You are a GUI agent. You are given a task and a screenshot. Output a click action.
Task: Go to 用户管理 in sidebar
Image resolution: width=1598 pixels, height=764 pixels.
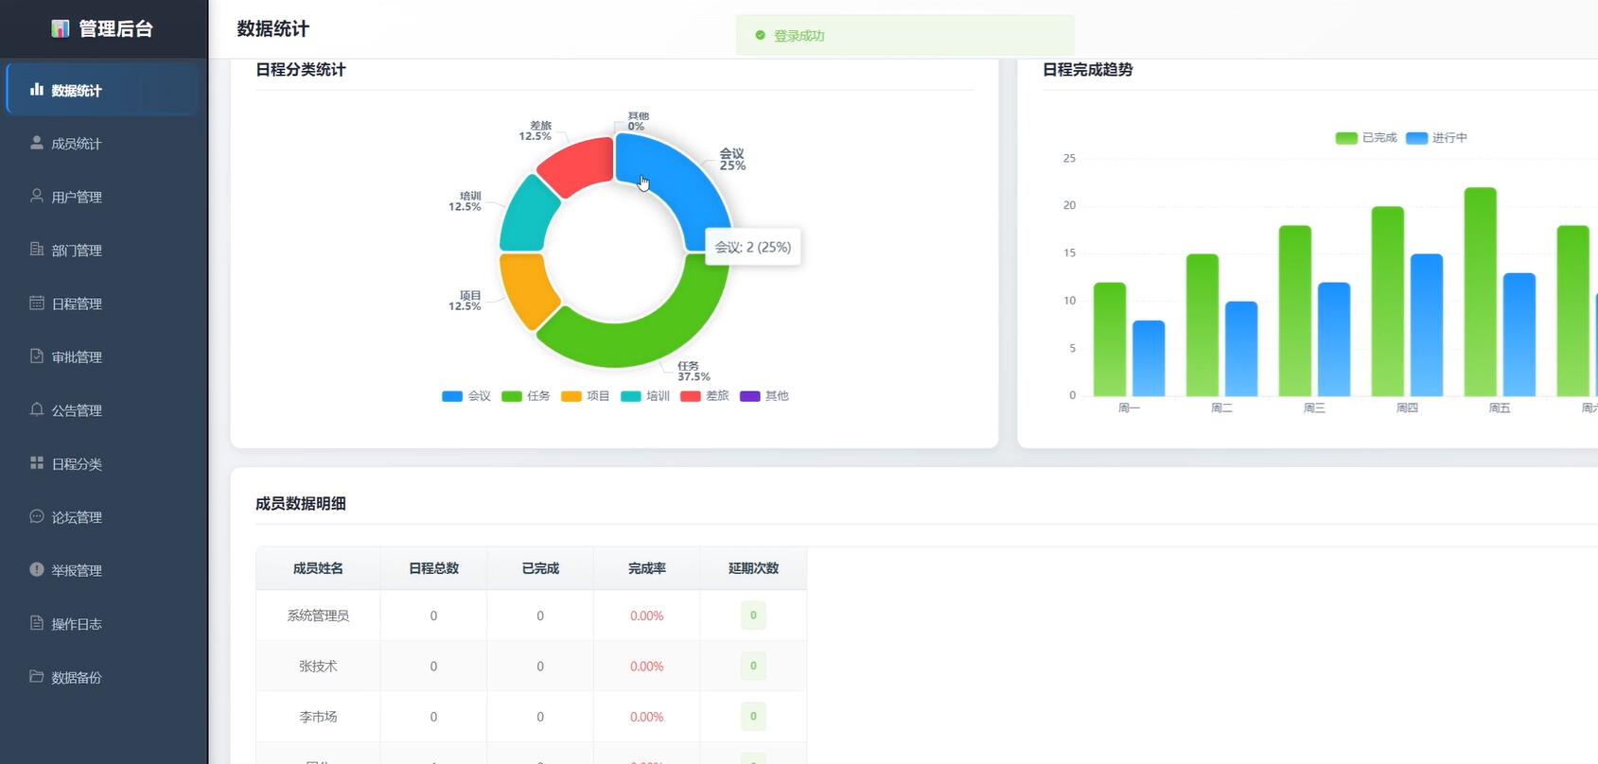[x=102, y=197]
